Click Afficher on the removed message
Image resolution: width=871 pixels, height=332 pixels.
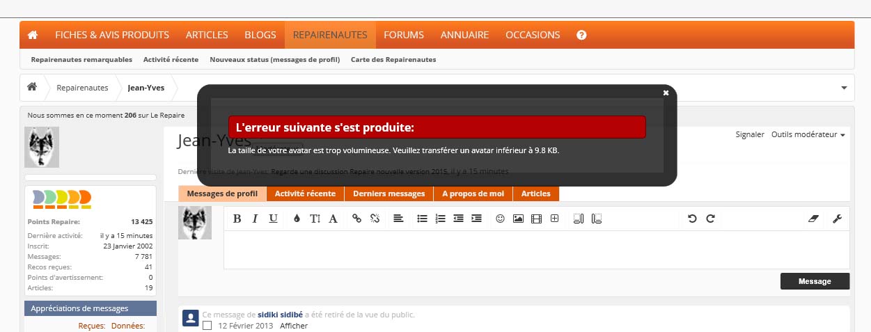[294, 326]
